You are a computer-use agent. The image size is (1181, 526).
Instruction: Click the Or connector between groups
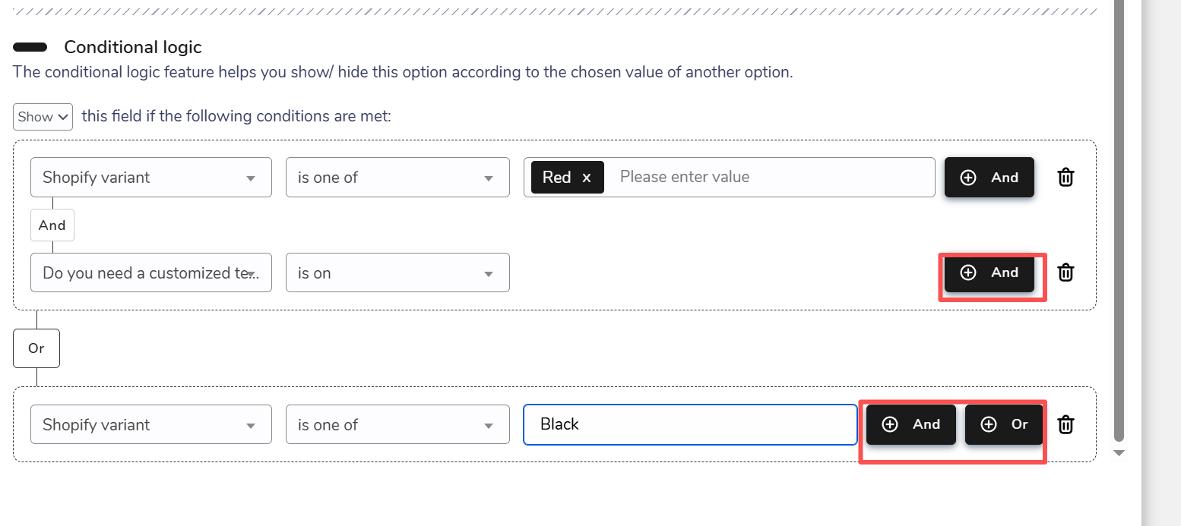(x=36, y=348)
